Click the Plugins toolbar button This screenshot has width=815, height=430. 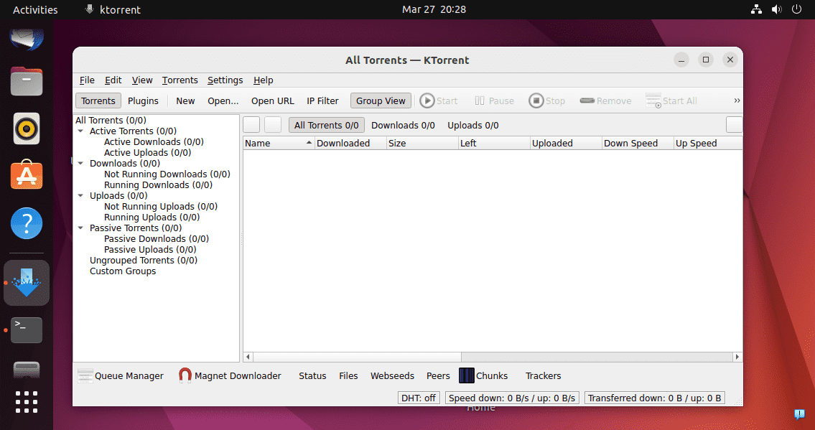point(143,101)
